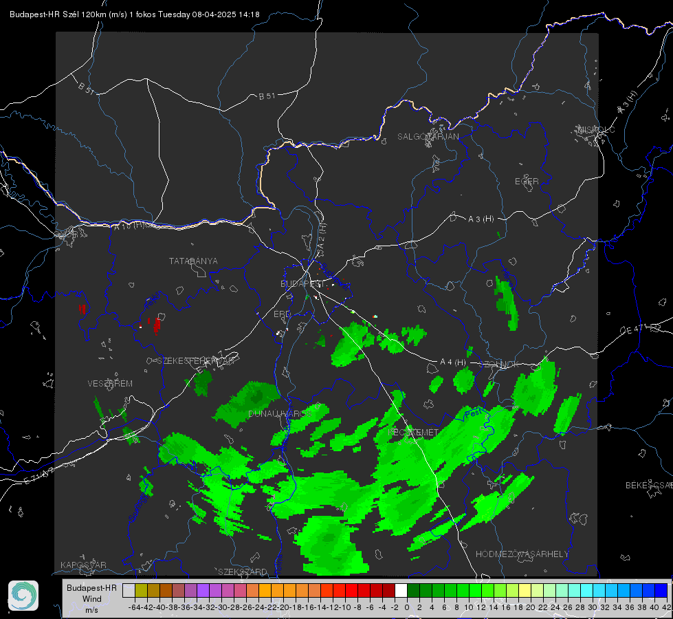Click the 'Somogy' county label
This screenshot has width=673, height=619.
(x=139, y=508)
